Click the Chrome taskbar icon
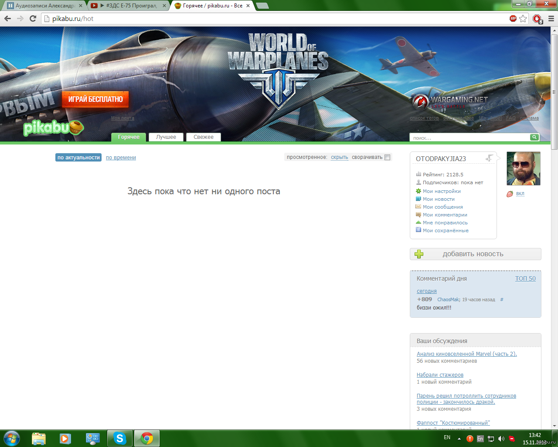558x447 pixels. click(147, 438)
